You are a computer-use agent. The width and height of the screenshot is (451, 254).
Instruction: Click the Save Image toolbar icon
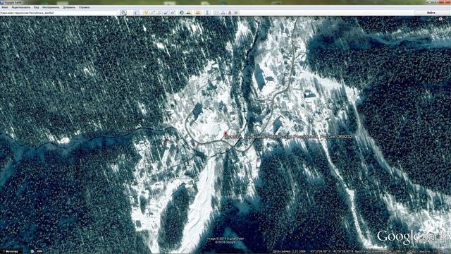[230, 13]
